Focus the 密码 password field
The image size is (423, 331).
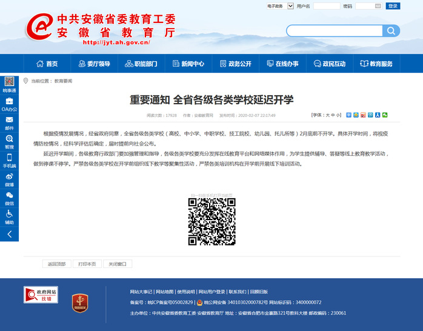(x=368, y=6)
